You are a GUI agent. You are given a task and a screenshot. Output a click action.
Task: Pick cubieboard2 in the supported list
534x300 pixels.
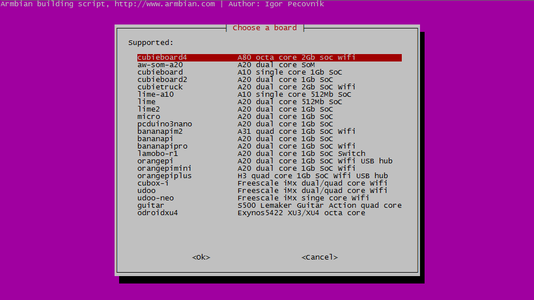pos(270,80)
